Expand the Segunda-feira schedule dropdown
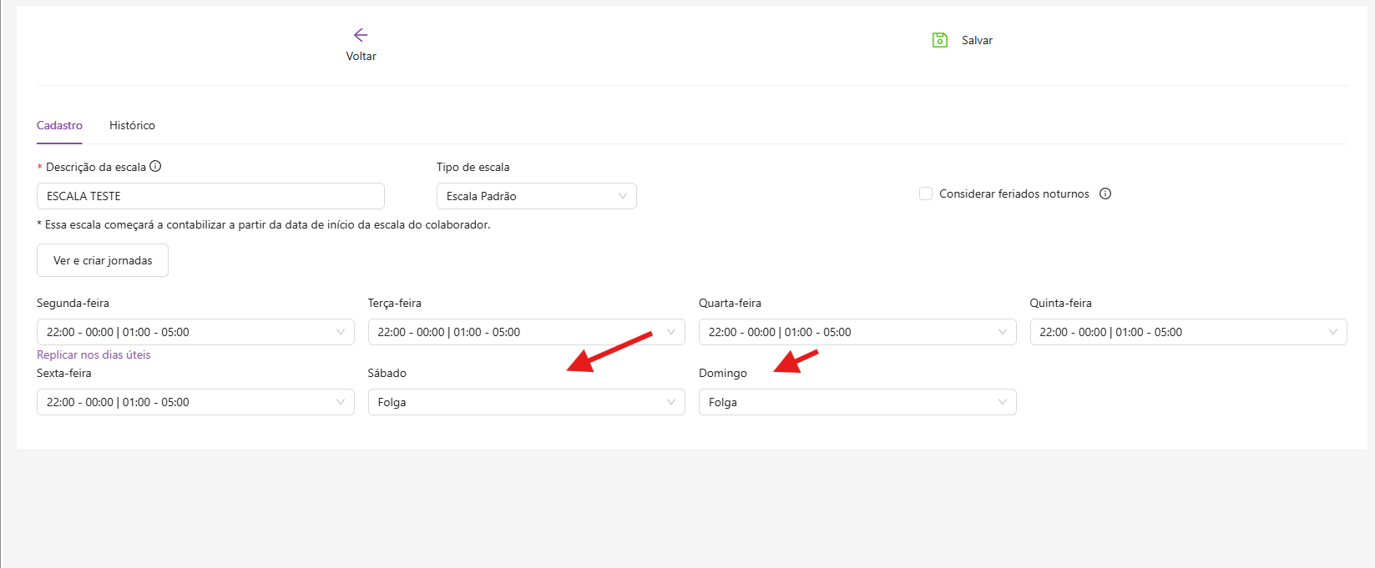 click(195, 332)
